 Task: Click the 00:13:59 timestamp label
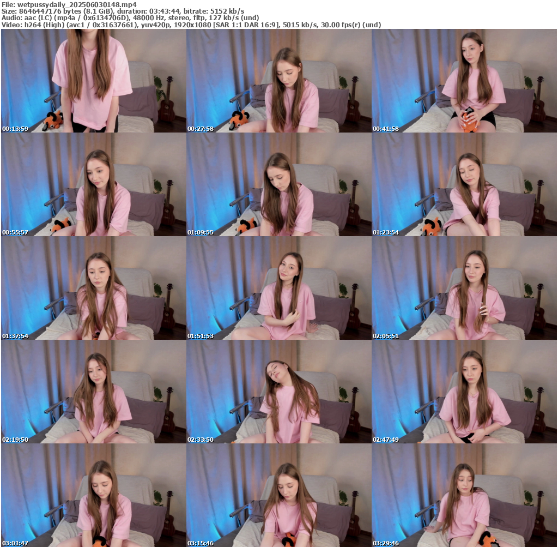pyautogui.click(x=15, y=129)
